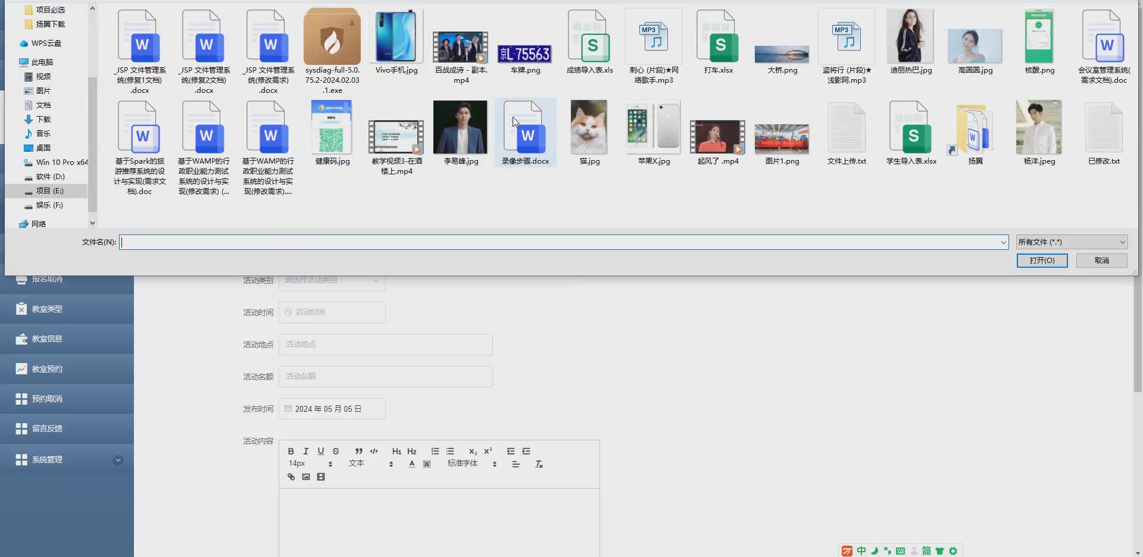
Task: Open 教室信息 in the sidebar
Action: pyautogui.click(x=67, y=339)
